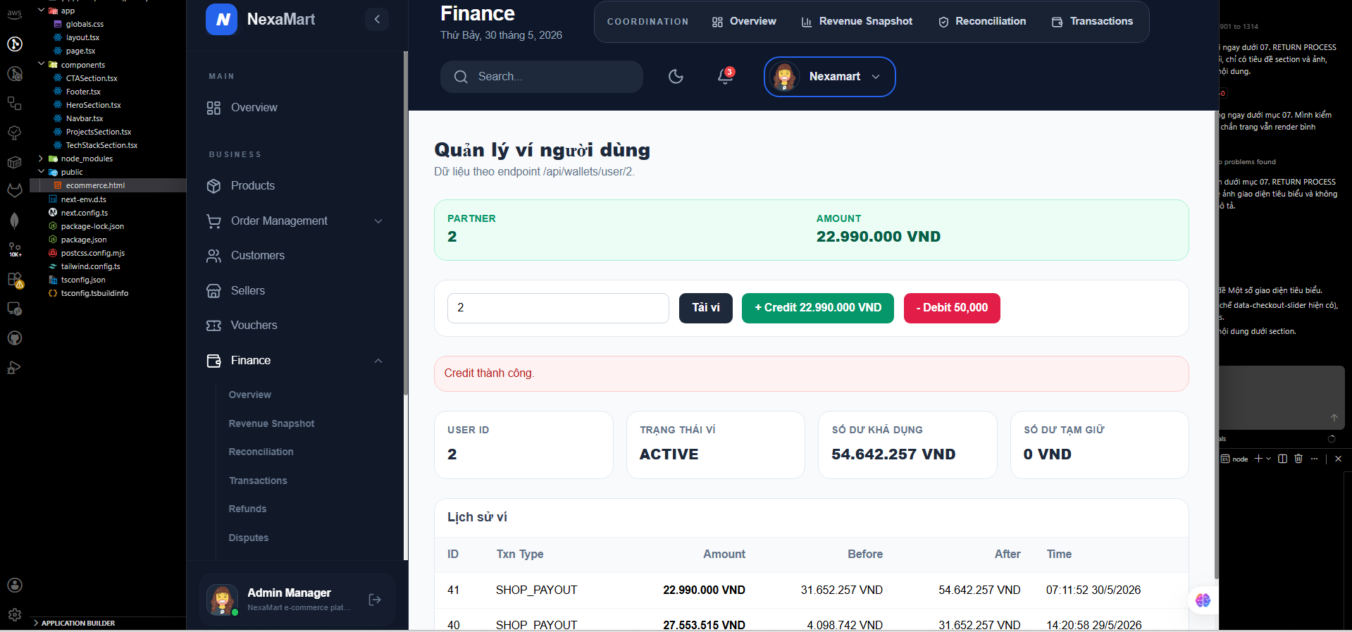Open the search-graph icon in activity bar

coord(14,73)
